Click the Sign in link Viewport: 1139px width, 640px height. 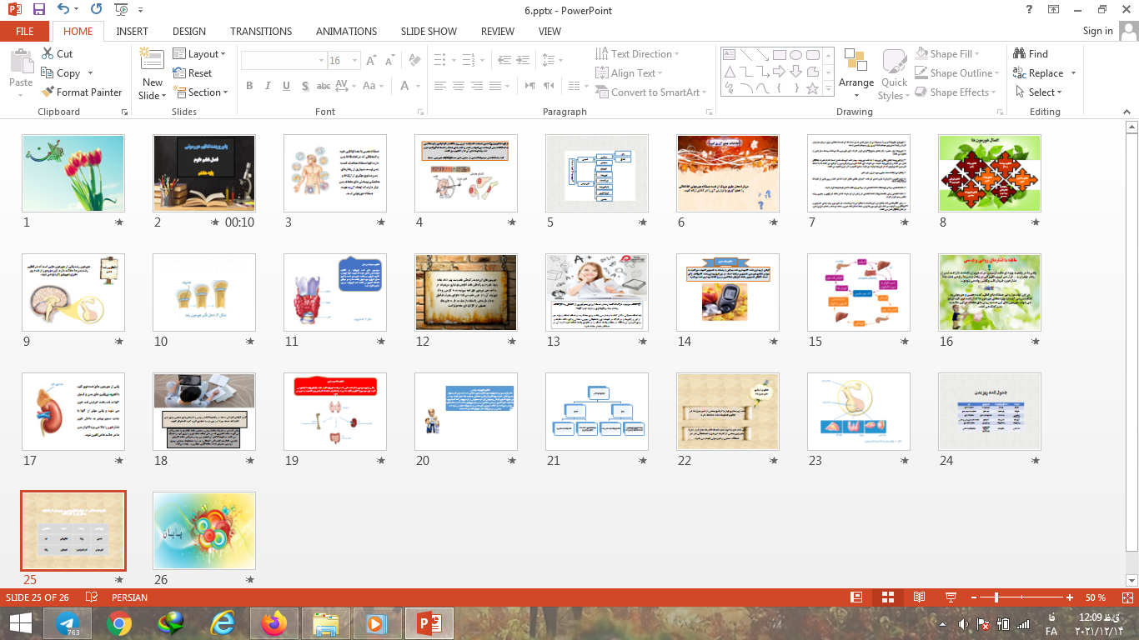point(1097,31)
